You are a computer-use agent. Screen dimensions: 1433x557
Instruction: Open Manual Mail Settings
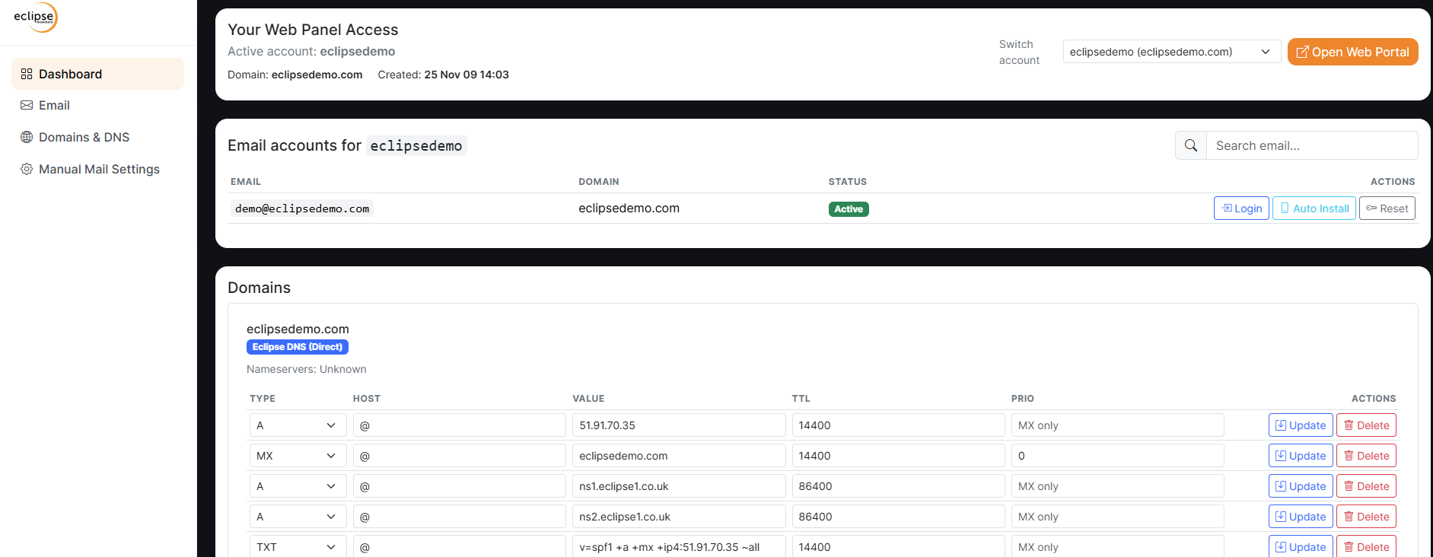point(99,170)
